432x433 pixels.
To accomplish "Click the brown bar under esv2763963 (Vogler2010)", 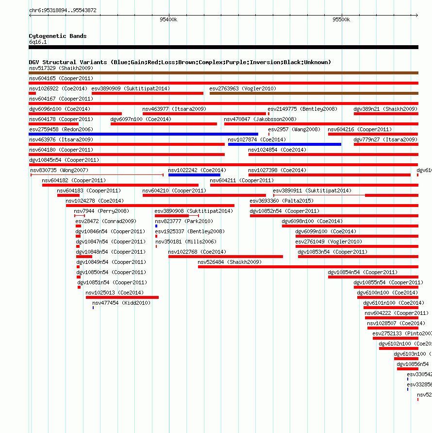I will coord(314,93).
